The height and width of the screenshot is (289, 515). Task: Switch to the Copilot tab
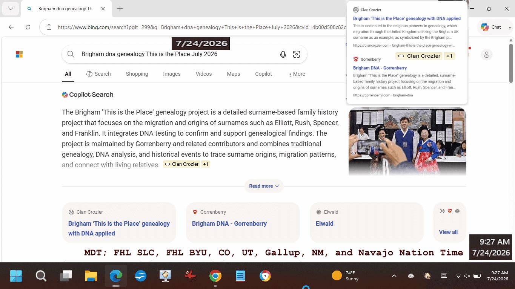point(263,74)
